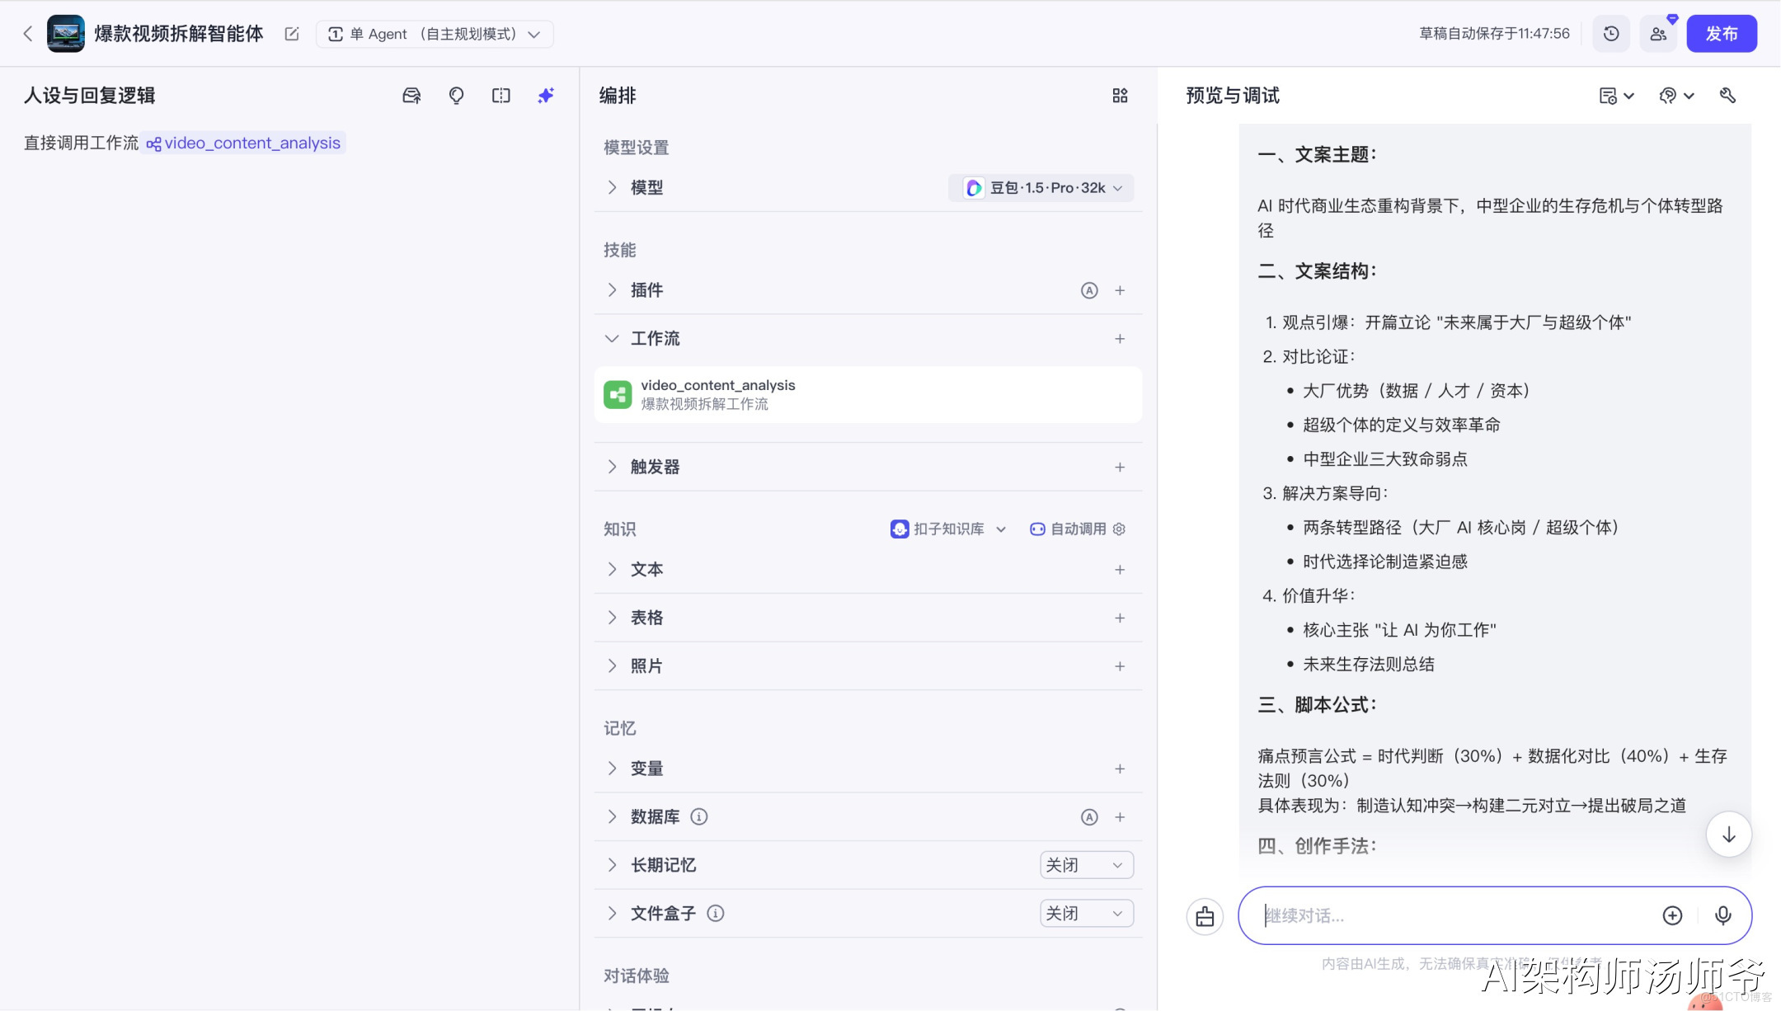Image resolution: width=1781 pixels, height=1011 pixels.
Task: Click the microphone voice input icon
Action: click(1722, 915)
